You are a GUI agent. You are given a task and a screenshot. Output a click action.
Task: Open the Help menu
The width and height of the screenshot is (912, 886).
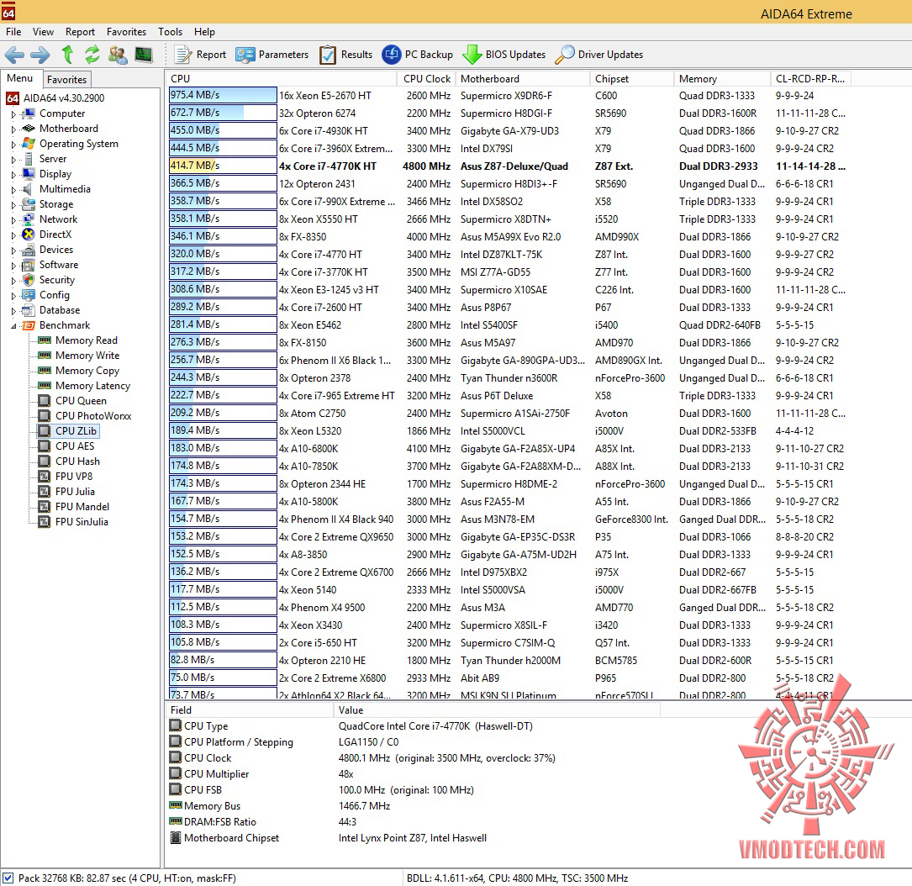click(x=204, y=32)
